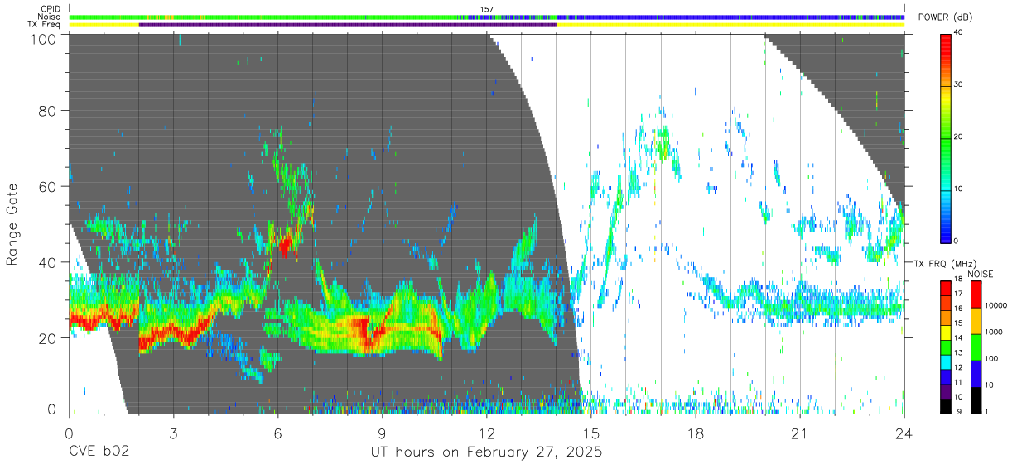Click the CVE b02 radar beam label

(98, 452)
